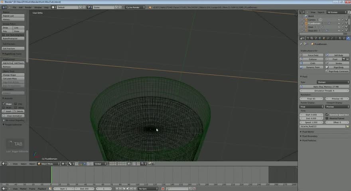Click the Glass.001 wrench icon in outliner
Viewport: 351px width, 191px height.
327,31
